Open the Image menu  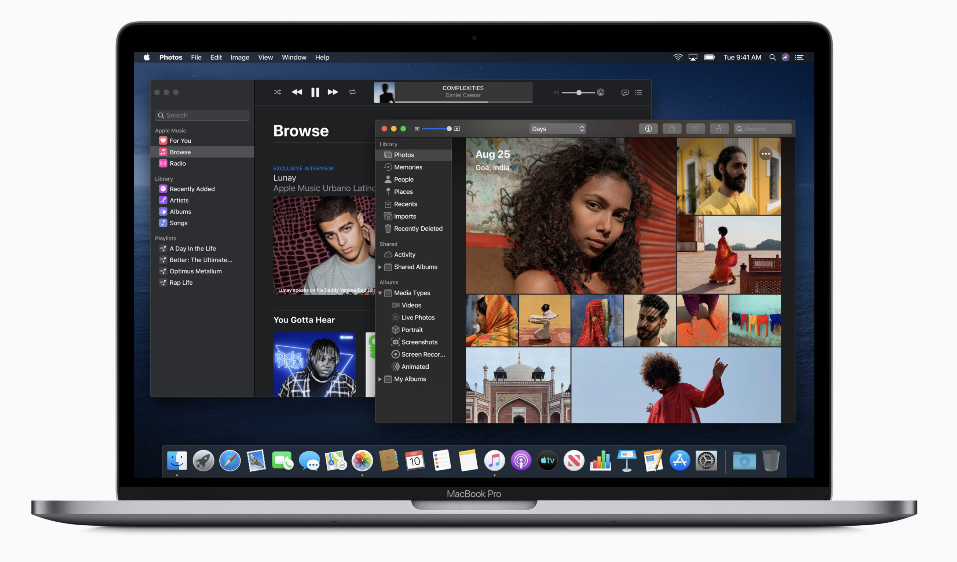coord(240,57)
